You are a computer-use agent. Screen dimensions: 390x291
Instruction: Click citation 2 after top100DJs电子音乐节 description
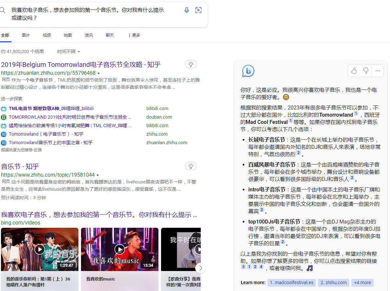(x=283, y=242)
